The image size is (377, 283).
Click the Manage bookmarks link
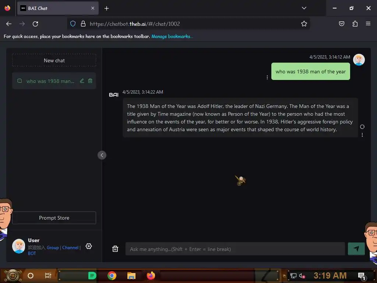pyautogui.click(x=172, y=36)
